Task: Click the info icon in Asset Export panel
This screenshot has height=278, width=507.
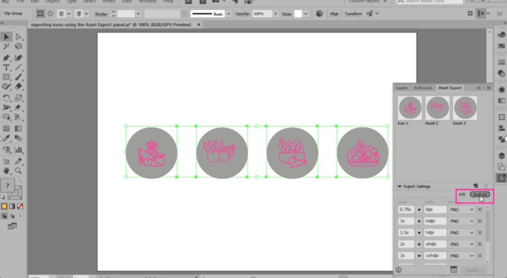Action: (399, 270)
